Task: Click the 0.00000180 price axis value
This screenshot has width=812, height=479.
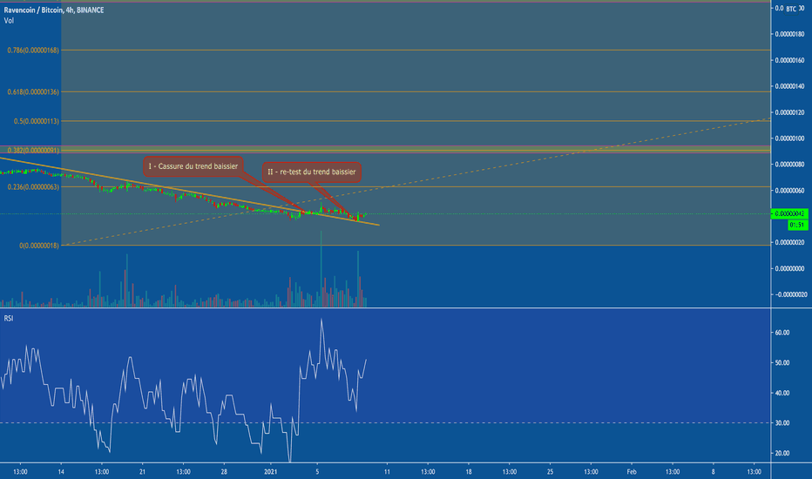Action: (x=789, y=34)
